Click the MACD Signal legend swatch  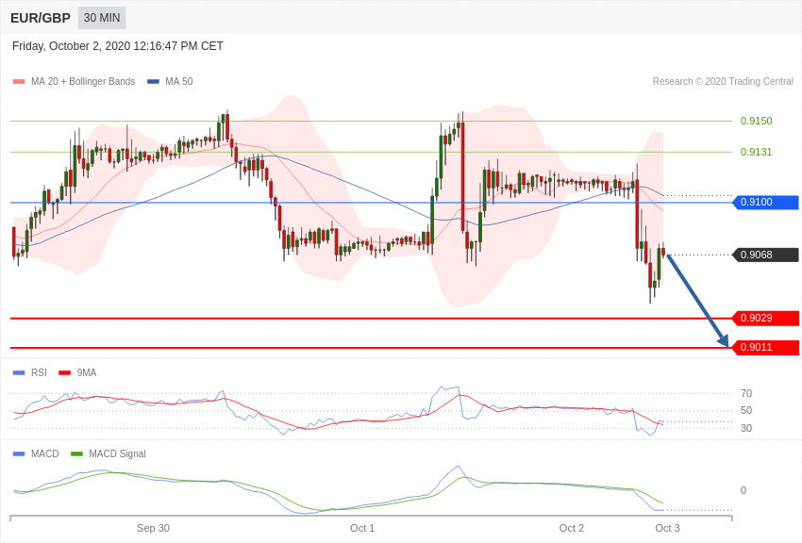[76, 453]
